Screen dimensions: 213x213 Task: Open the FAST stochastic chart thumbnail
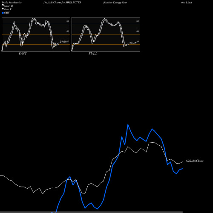[x=36, y=34]
